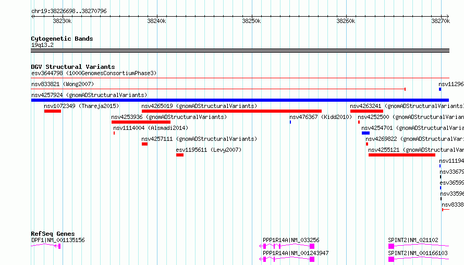
Task: Open the nsv4253936 variant label
Action: pos(169,117)
